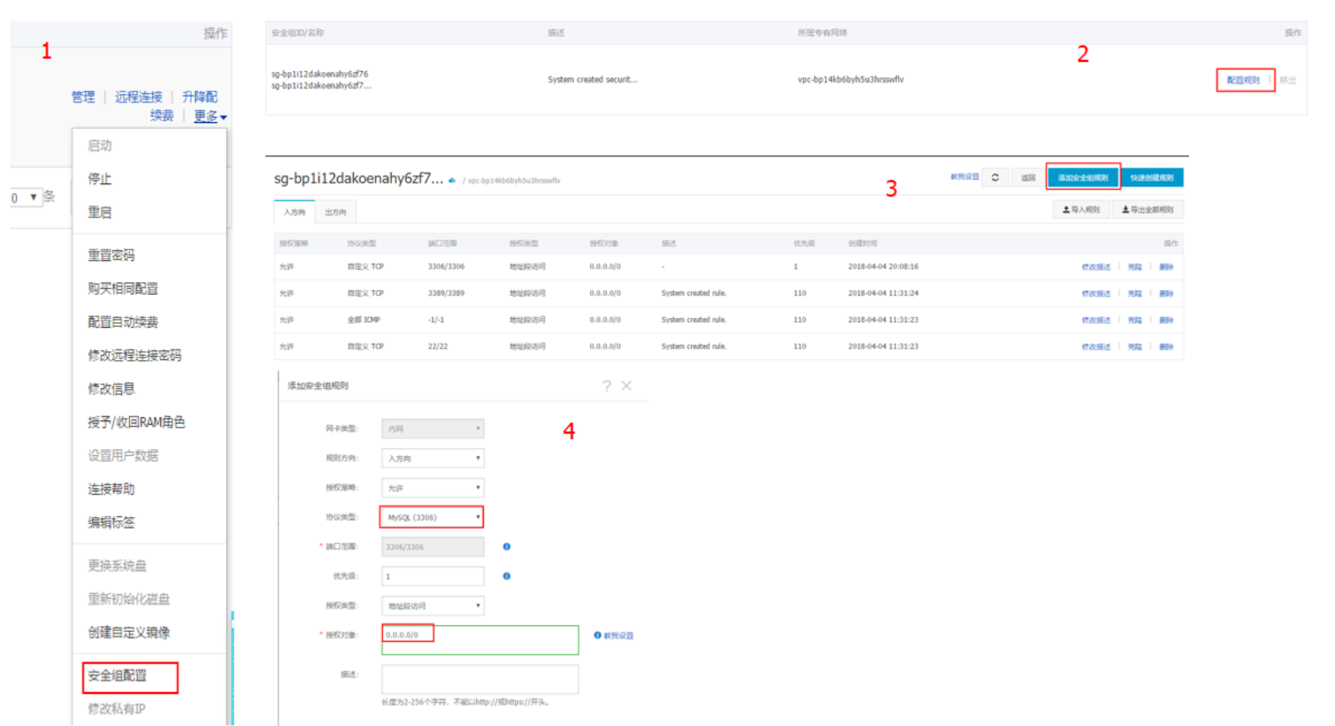
Task: Click 删除 for the 3306/3306 rule
Action: click(1166, 267)
